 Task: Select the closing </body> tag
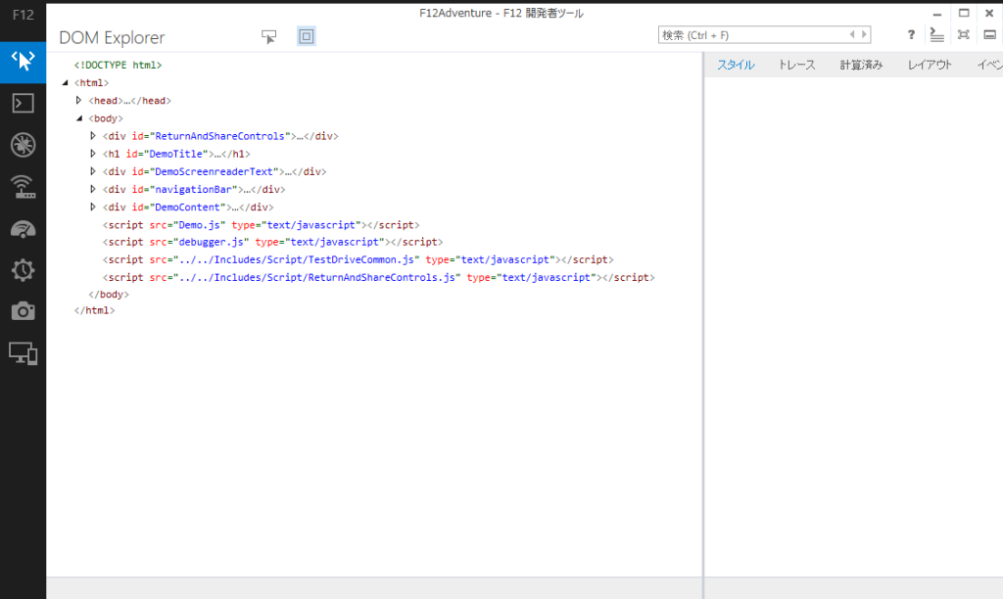(109, 295)
